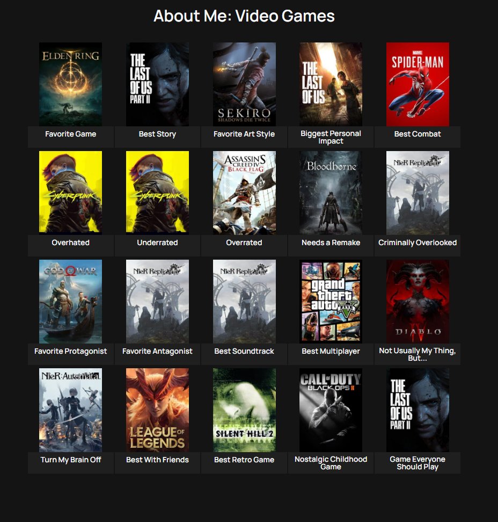Image resolution: width=498 pixels, height=522 pixels.
Task: Click the NieR Replicant cover above Criminally Overlooked
Action: [x=418, y=193]
